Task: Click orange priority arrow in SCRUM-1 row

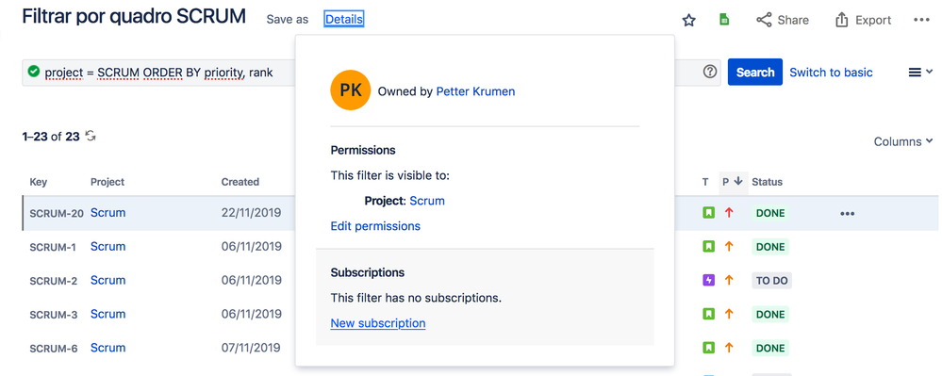Action: pos(729,246)
